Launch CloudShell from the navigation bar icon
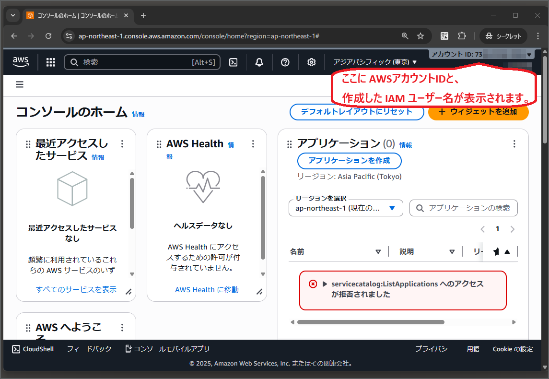Viewport: 549px width, 379px height. click(x=233, y=62)
